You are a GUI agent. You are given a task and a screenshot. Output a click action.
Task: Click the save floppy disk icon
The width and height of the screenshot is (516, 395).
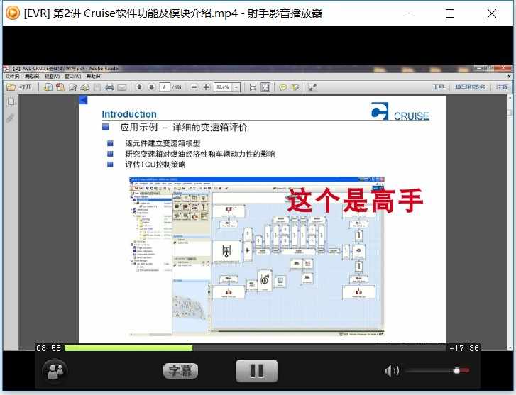(97, 87)
